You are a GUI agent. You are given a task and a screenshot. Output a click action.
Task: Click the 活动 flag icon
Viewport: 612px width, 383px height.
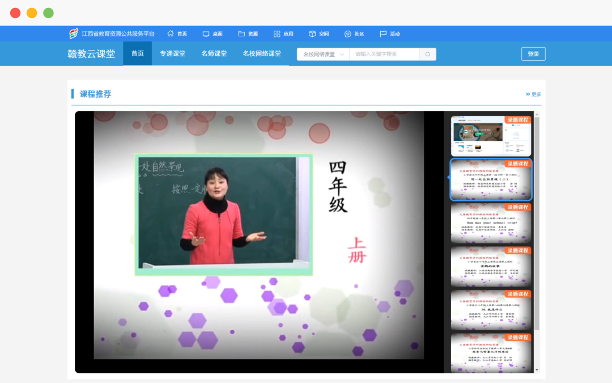click(x=383, y=33)
